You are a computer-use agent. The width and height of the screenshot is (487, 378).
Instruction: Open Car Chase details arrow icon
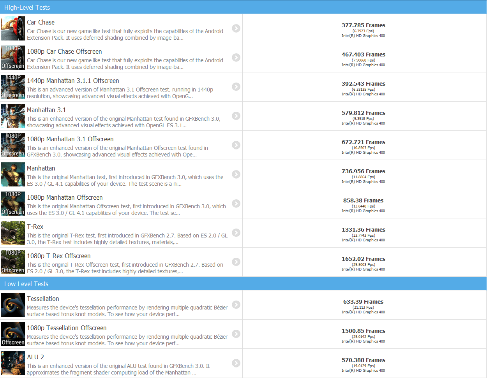(236, 28)
